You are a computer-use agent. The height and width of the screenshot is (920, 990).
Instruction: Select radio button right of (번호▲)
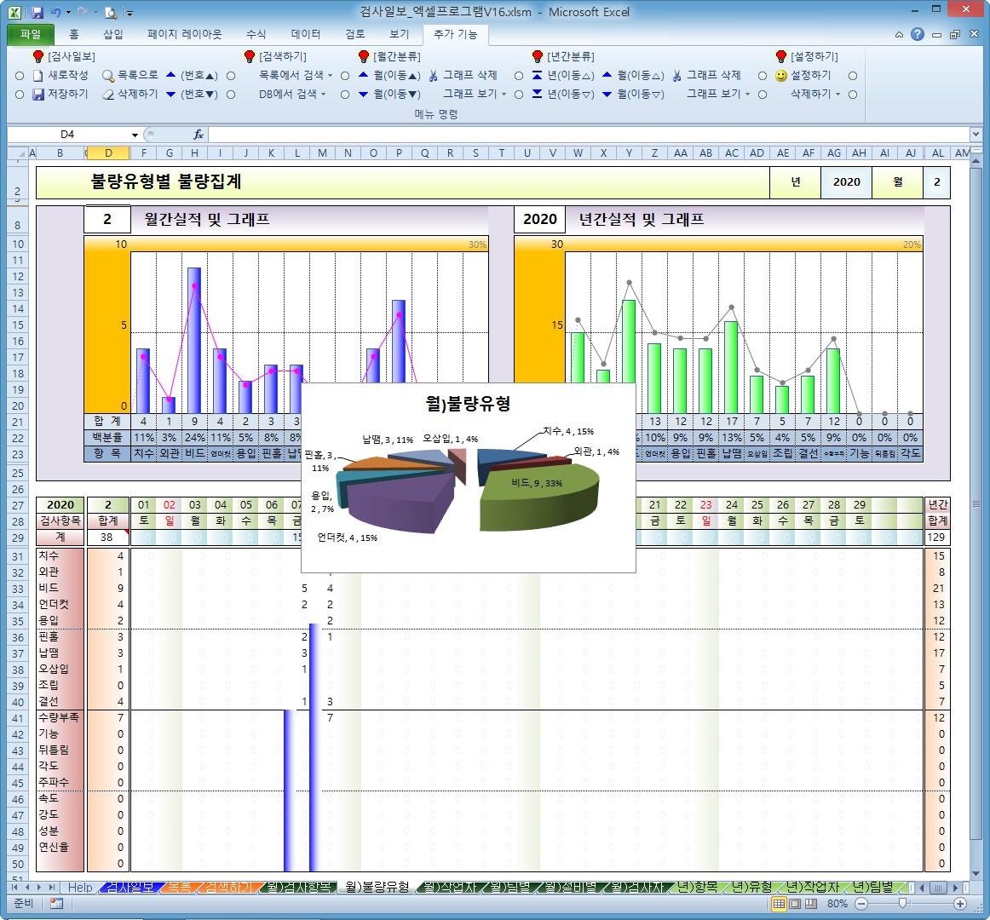231,76
